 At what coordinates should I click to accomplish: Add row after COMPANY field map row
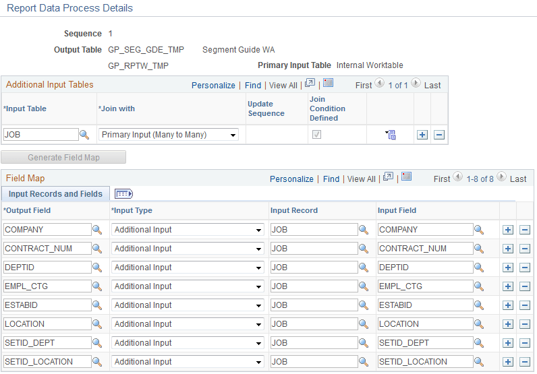(x=508, y=230)
